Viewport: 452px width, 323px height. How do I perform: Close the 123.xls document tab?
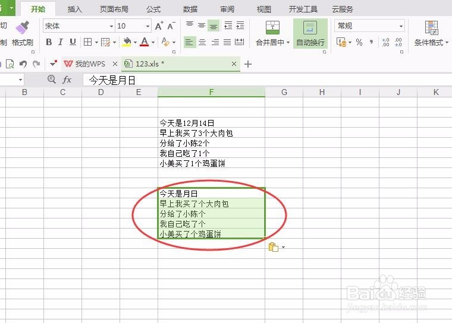tap(234, 64)
